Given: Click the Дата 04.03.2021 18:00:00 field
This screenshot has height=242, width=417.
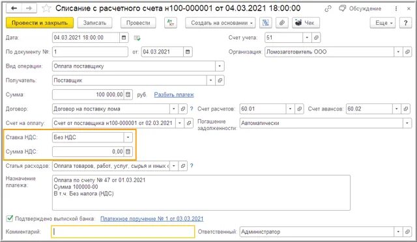Looking at the screenshot, I should [x=86, y=38].
